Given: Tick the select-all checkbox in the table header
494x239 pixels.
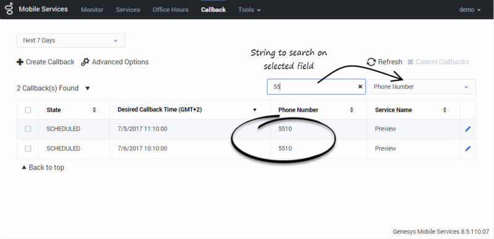Looking at the screenshot, I should coord(28,110).
